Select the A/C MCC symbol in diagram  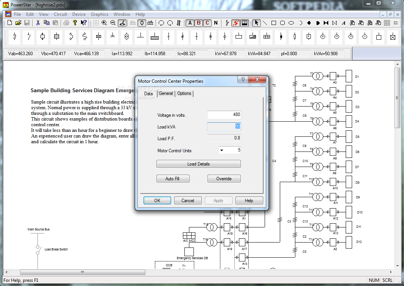(x=189, y=236)
